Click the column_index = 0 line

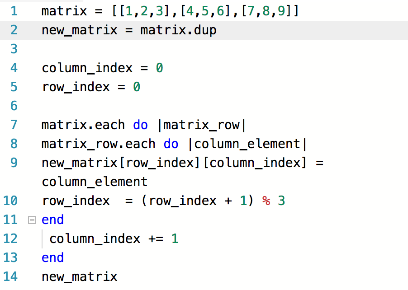[103, 68]
